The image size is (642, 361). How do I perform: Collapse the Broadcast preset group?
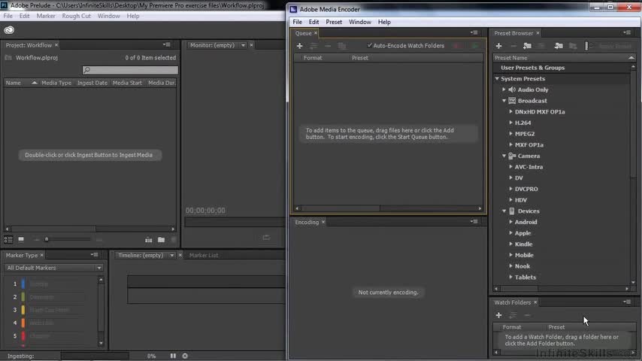[x=504, y=101]
